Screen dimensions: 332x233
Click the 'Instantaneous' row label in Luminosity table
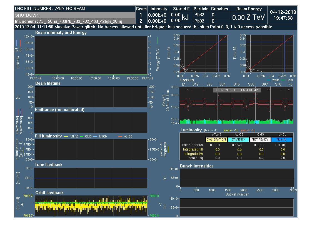pos(192,145)
